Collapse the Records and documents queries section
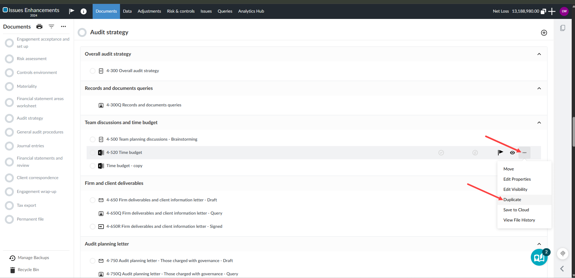Screen dimensions: 575x278 539,88
